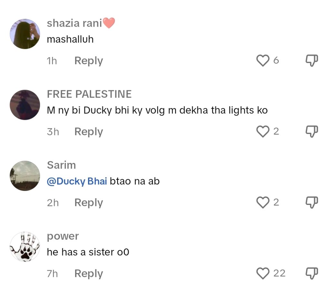Image resolution: width=330 pixels, height=285 pixels.
Task: Reply to power's comment
Action: (x=89, y=274)
